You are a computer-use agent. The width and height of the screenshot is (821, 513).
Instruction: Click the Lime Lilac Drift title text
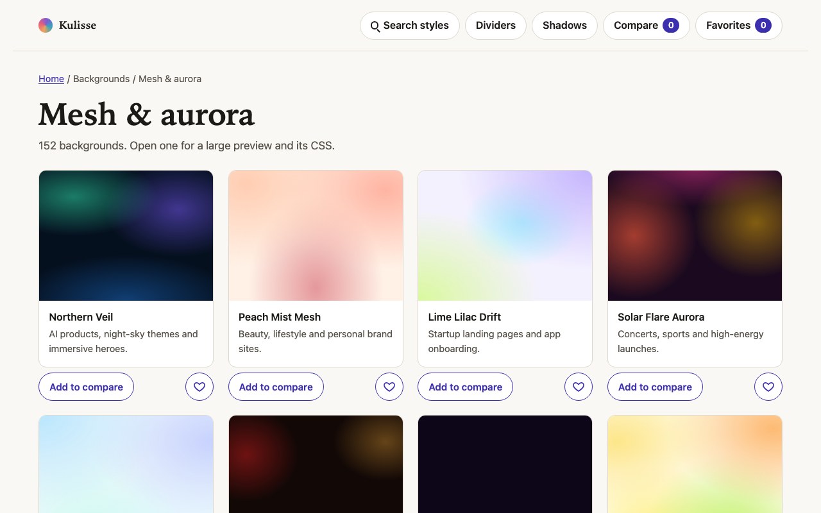click(x=464, y=317)
